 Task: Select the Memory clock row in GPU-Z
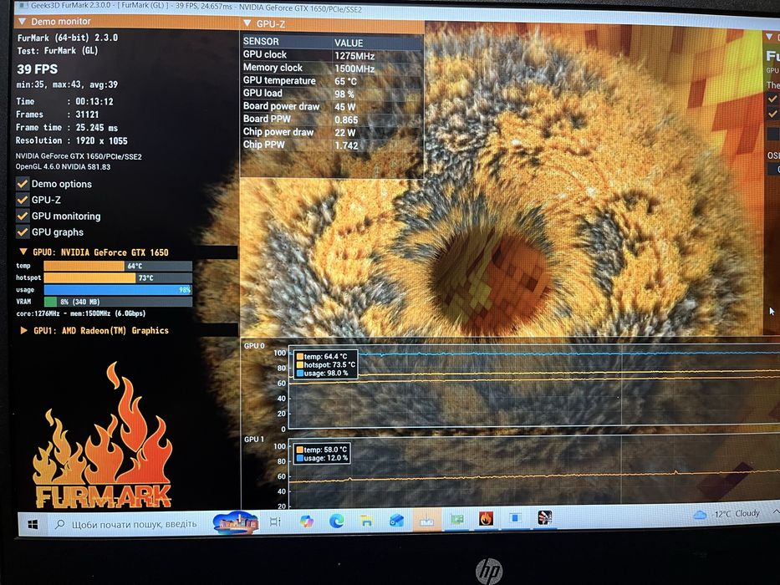pyautogui.click(x=332, y=69)
